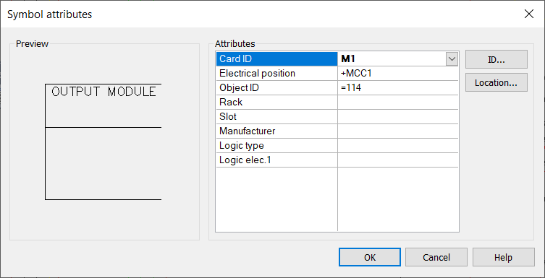Cancel the Symbol attributes dialog

pyautogui.click(x=436, y=257)
